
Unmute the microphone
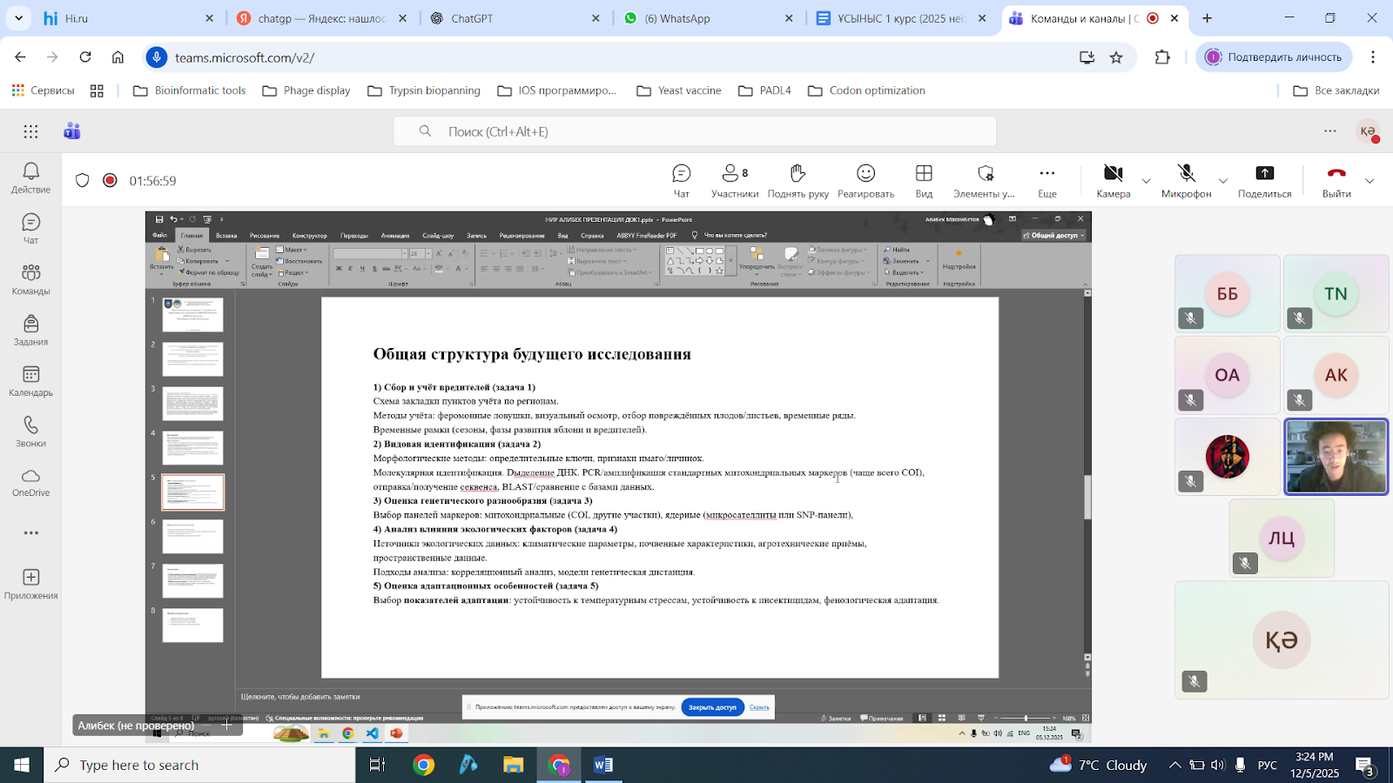1186,181
